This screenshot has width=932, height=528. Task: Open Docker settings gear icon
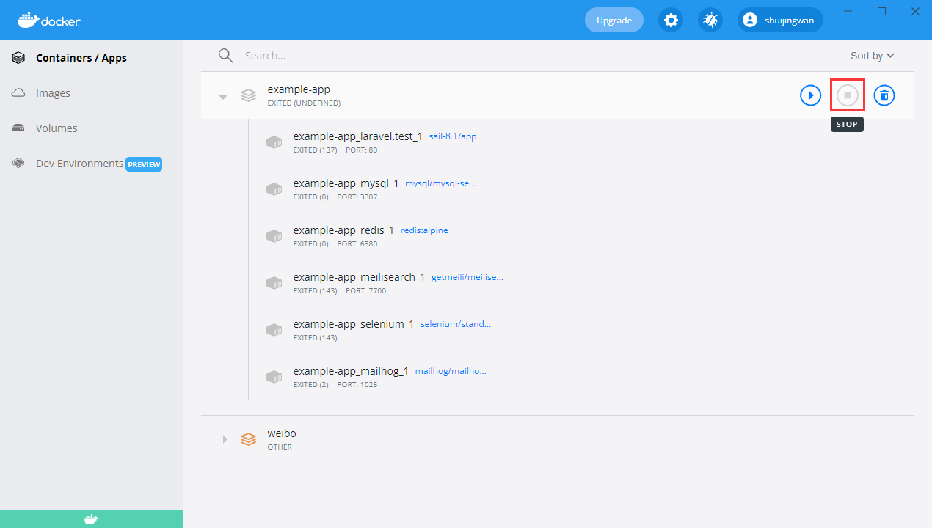[670, 21]
